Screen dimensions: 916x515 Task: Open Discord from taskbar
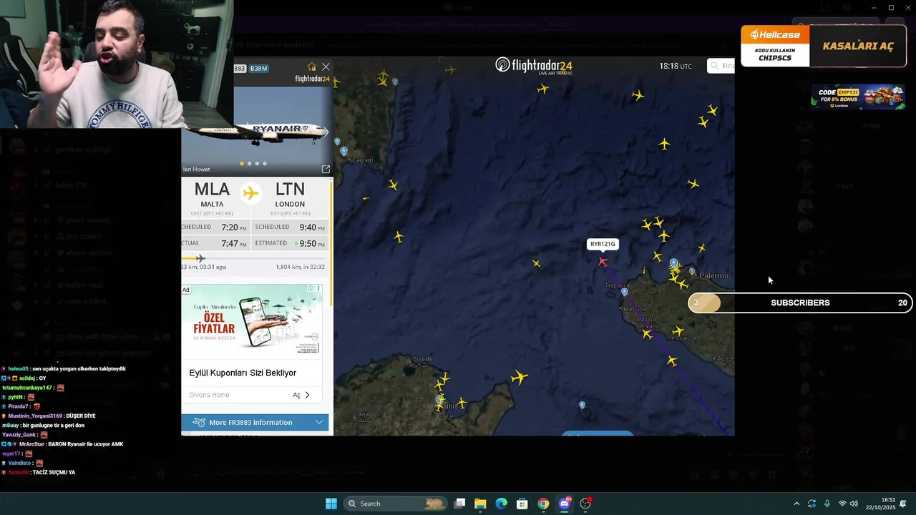tap(565, 504)
